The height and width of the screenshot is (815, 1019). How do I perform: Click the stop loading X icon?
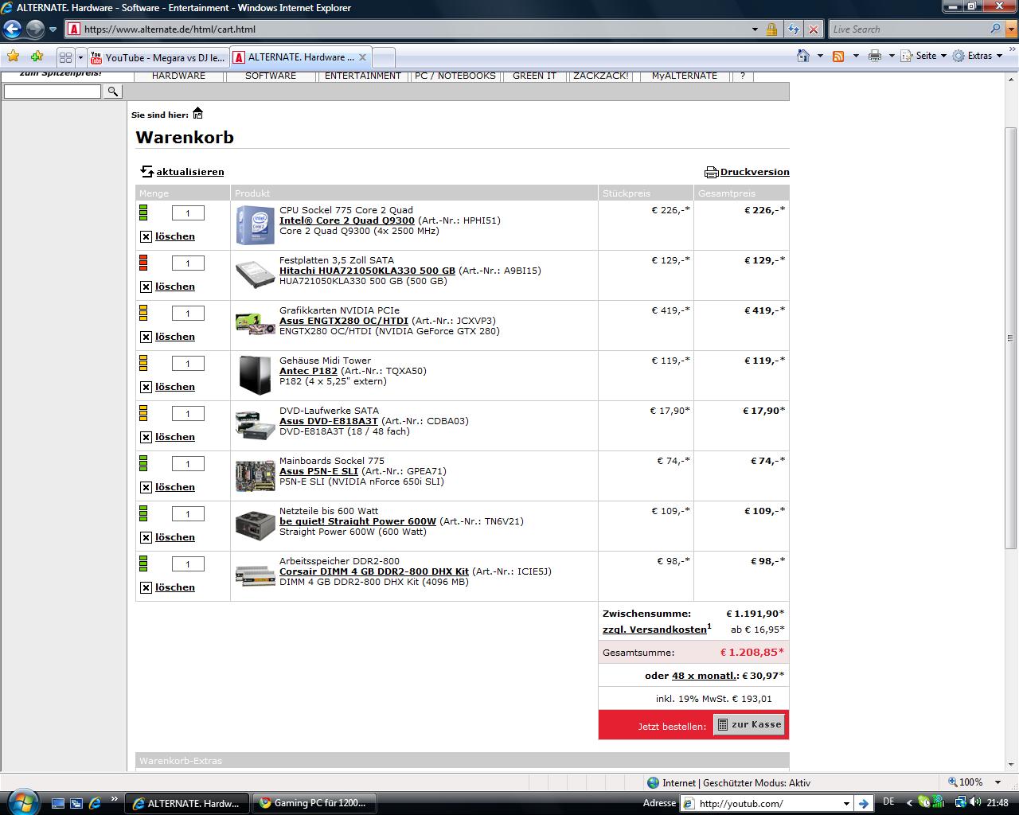813,29
